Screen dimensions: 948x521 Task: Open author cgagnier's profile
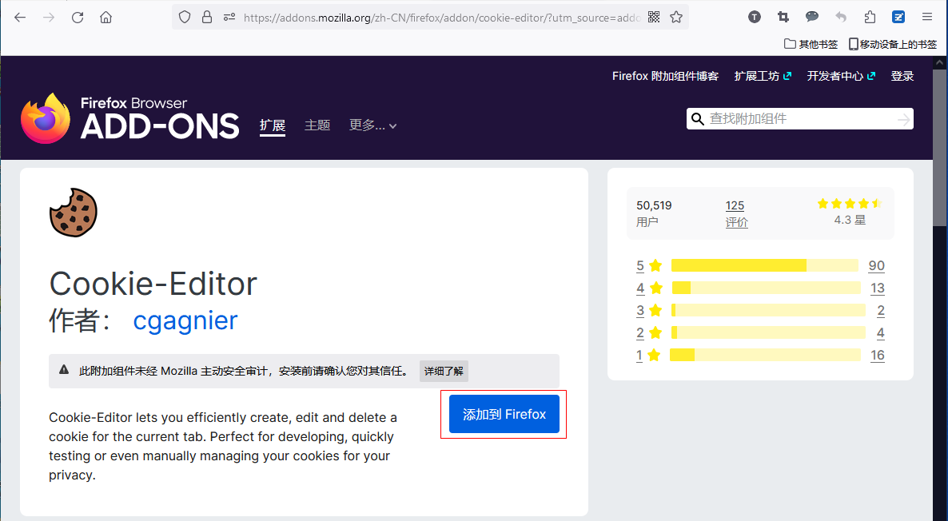185,320
